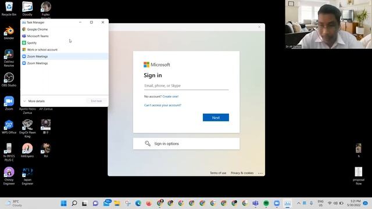Open Chinoy Engineer desktop shortcut
The height and width of the screenshot is (209, 372).
(9, 176)
